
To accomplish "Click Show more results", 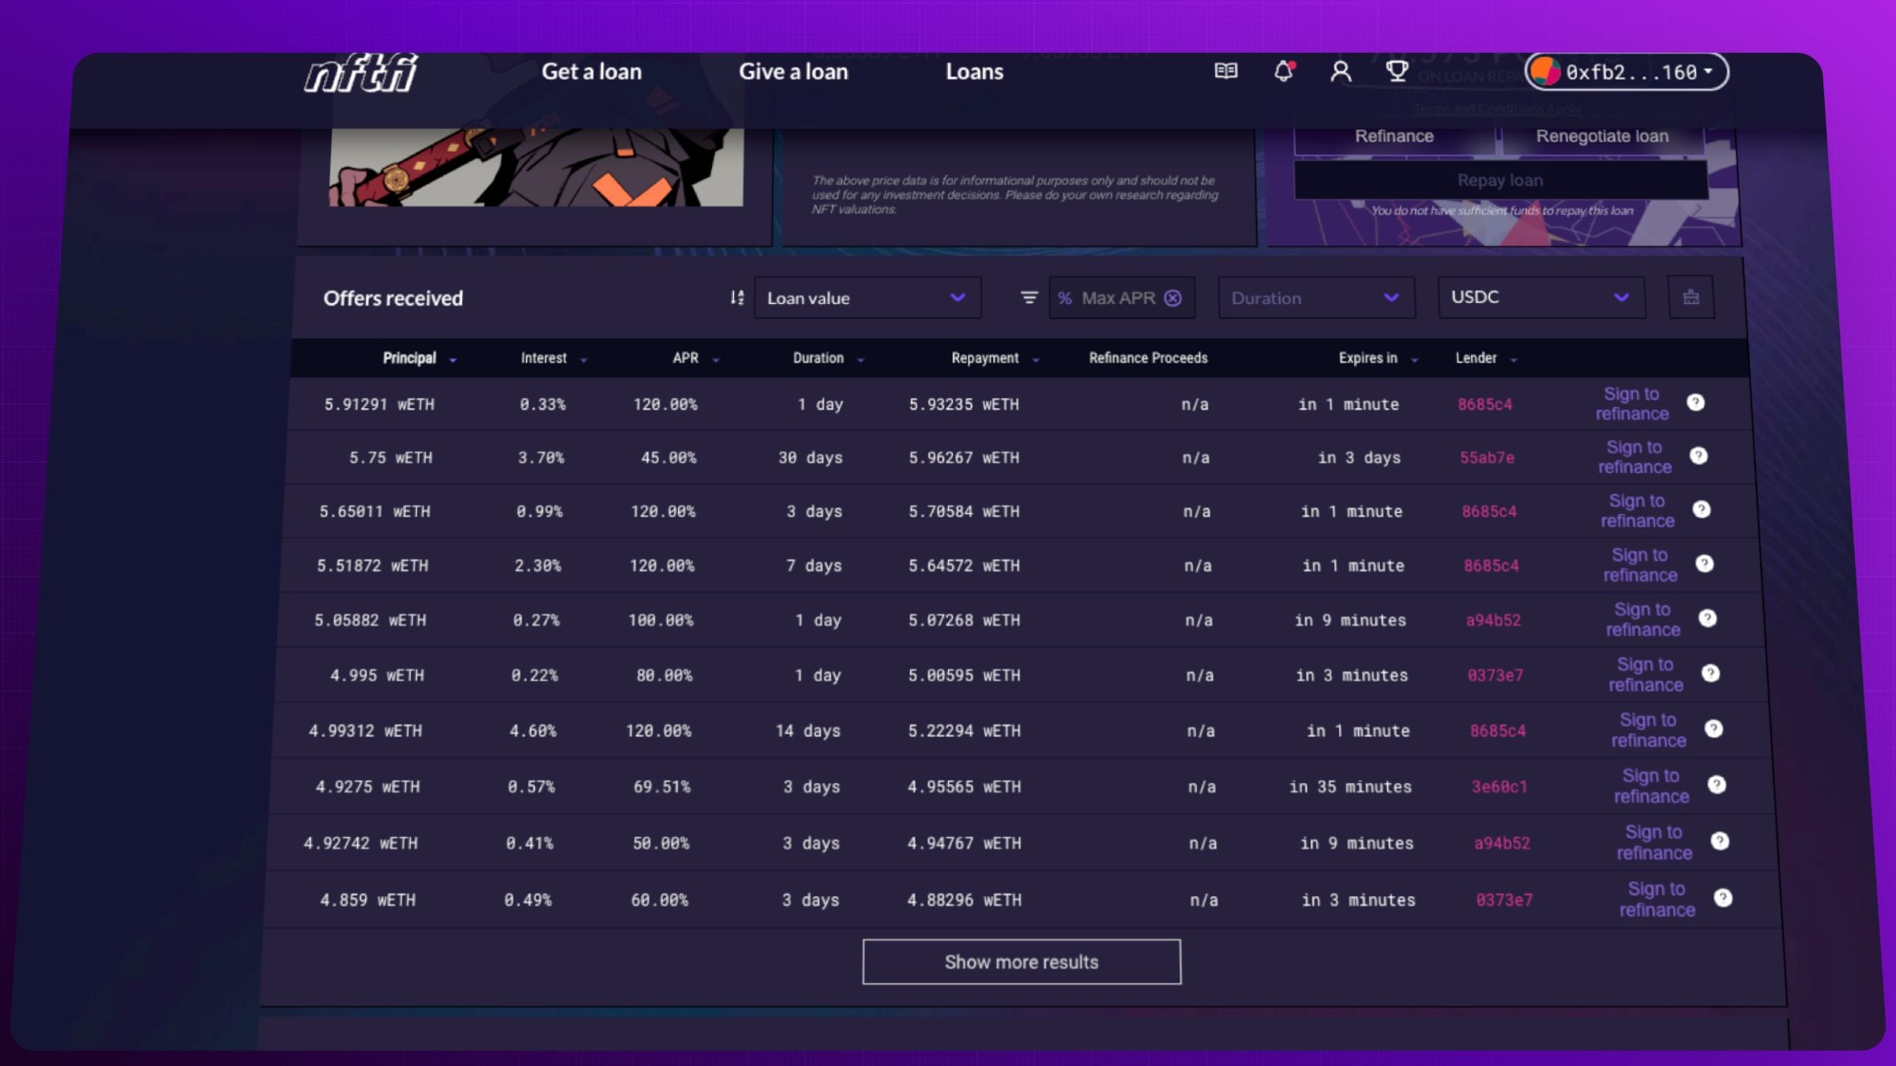I will pos(1021,962).
